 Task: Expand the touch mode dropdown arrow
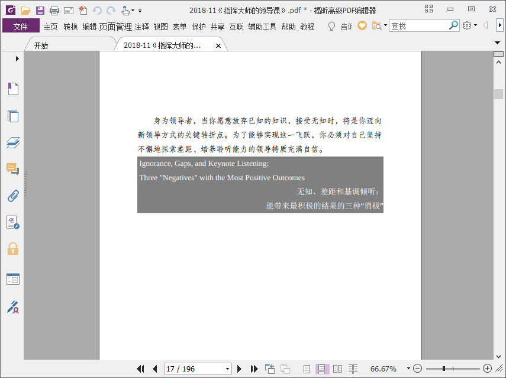click(133, 11)
